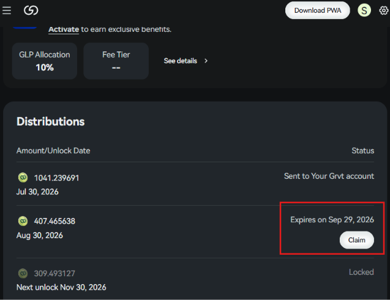The width and height of the screenshot is (390, 300).
Task: Open the GLP Allocation 10% card
Action: tap(45, 61)
